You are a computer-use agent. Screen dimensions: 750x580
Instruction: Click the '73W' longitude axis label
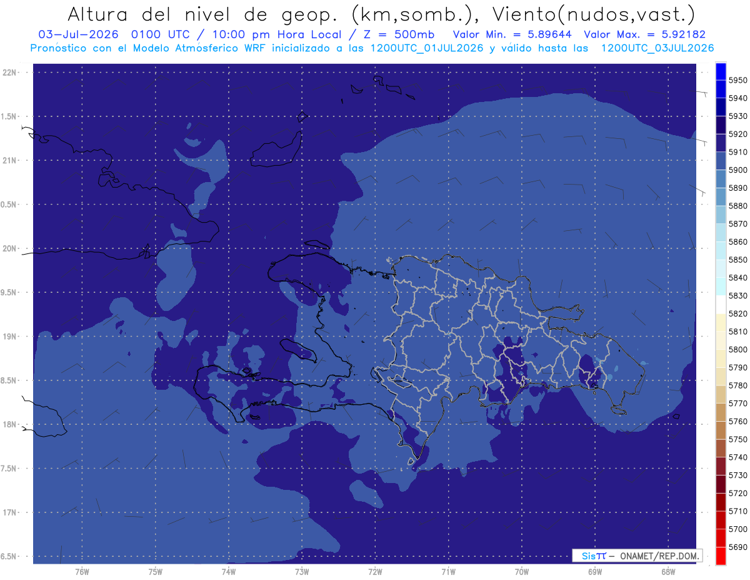301,571
